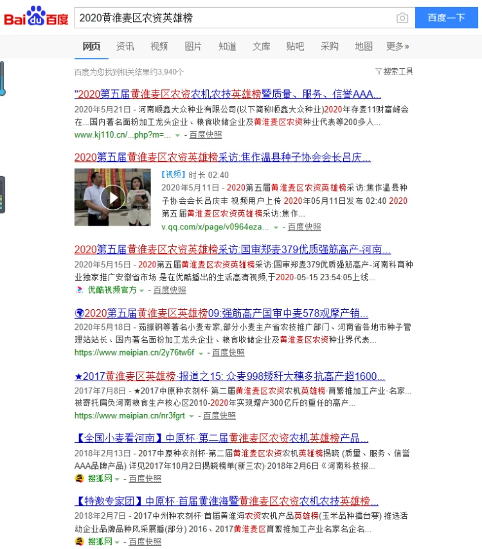Click 搜狐网 icon under 全国小麦看河南 result
Image resolution: width=482 pixels, height=549 pixels.
[x=80, y=478]
